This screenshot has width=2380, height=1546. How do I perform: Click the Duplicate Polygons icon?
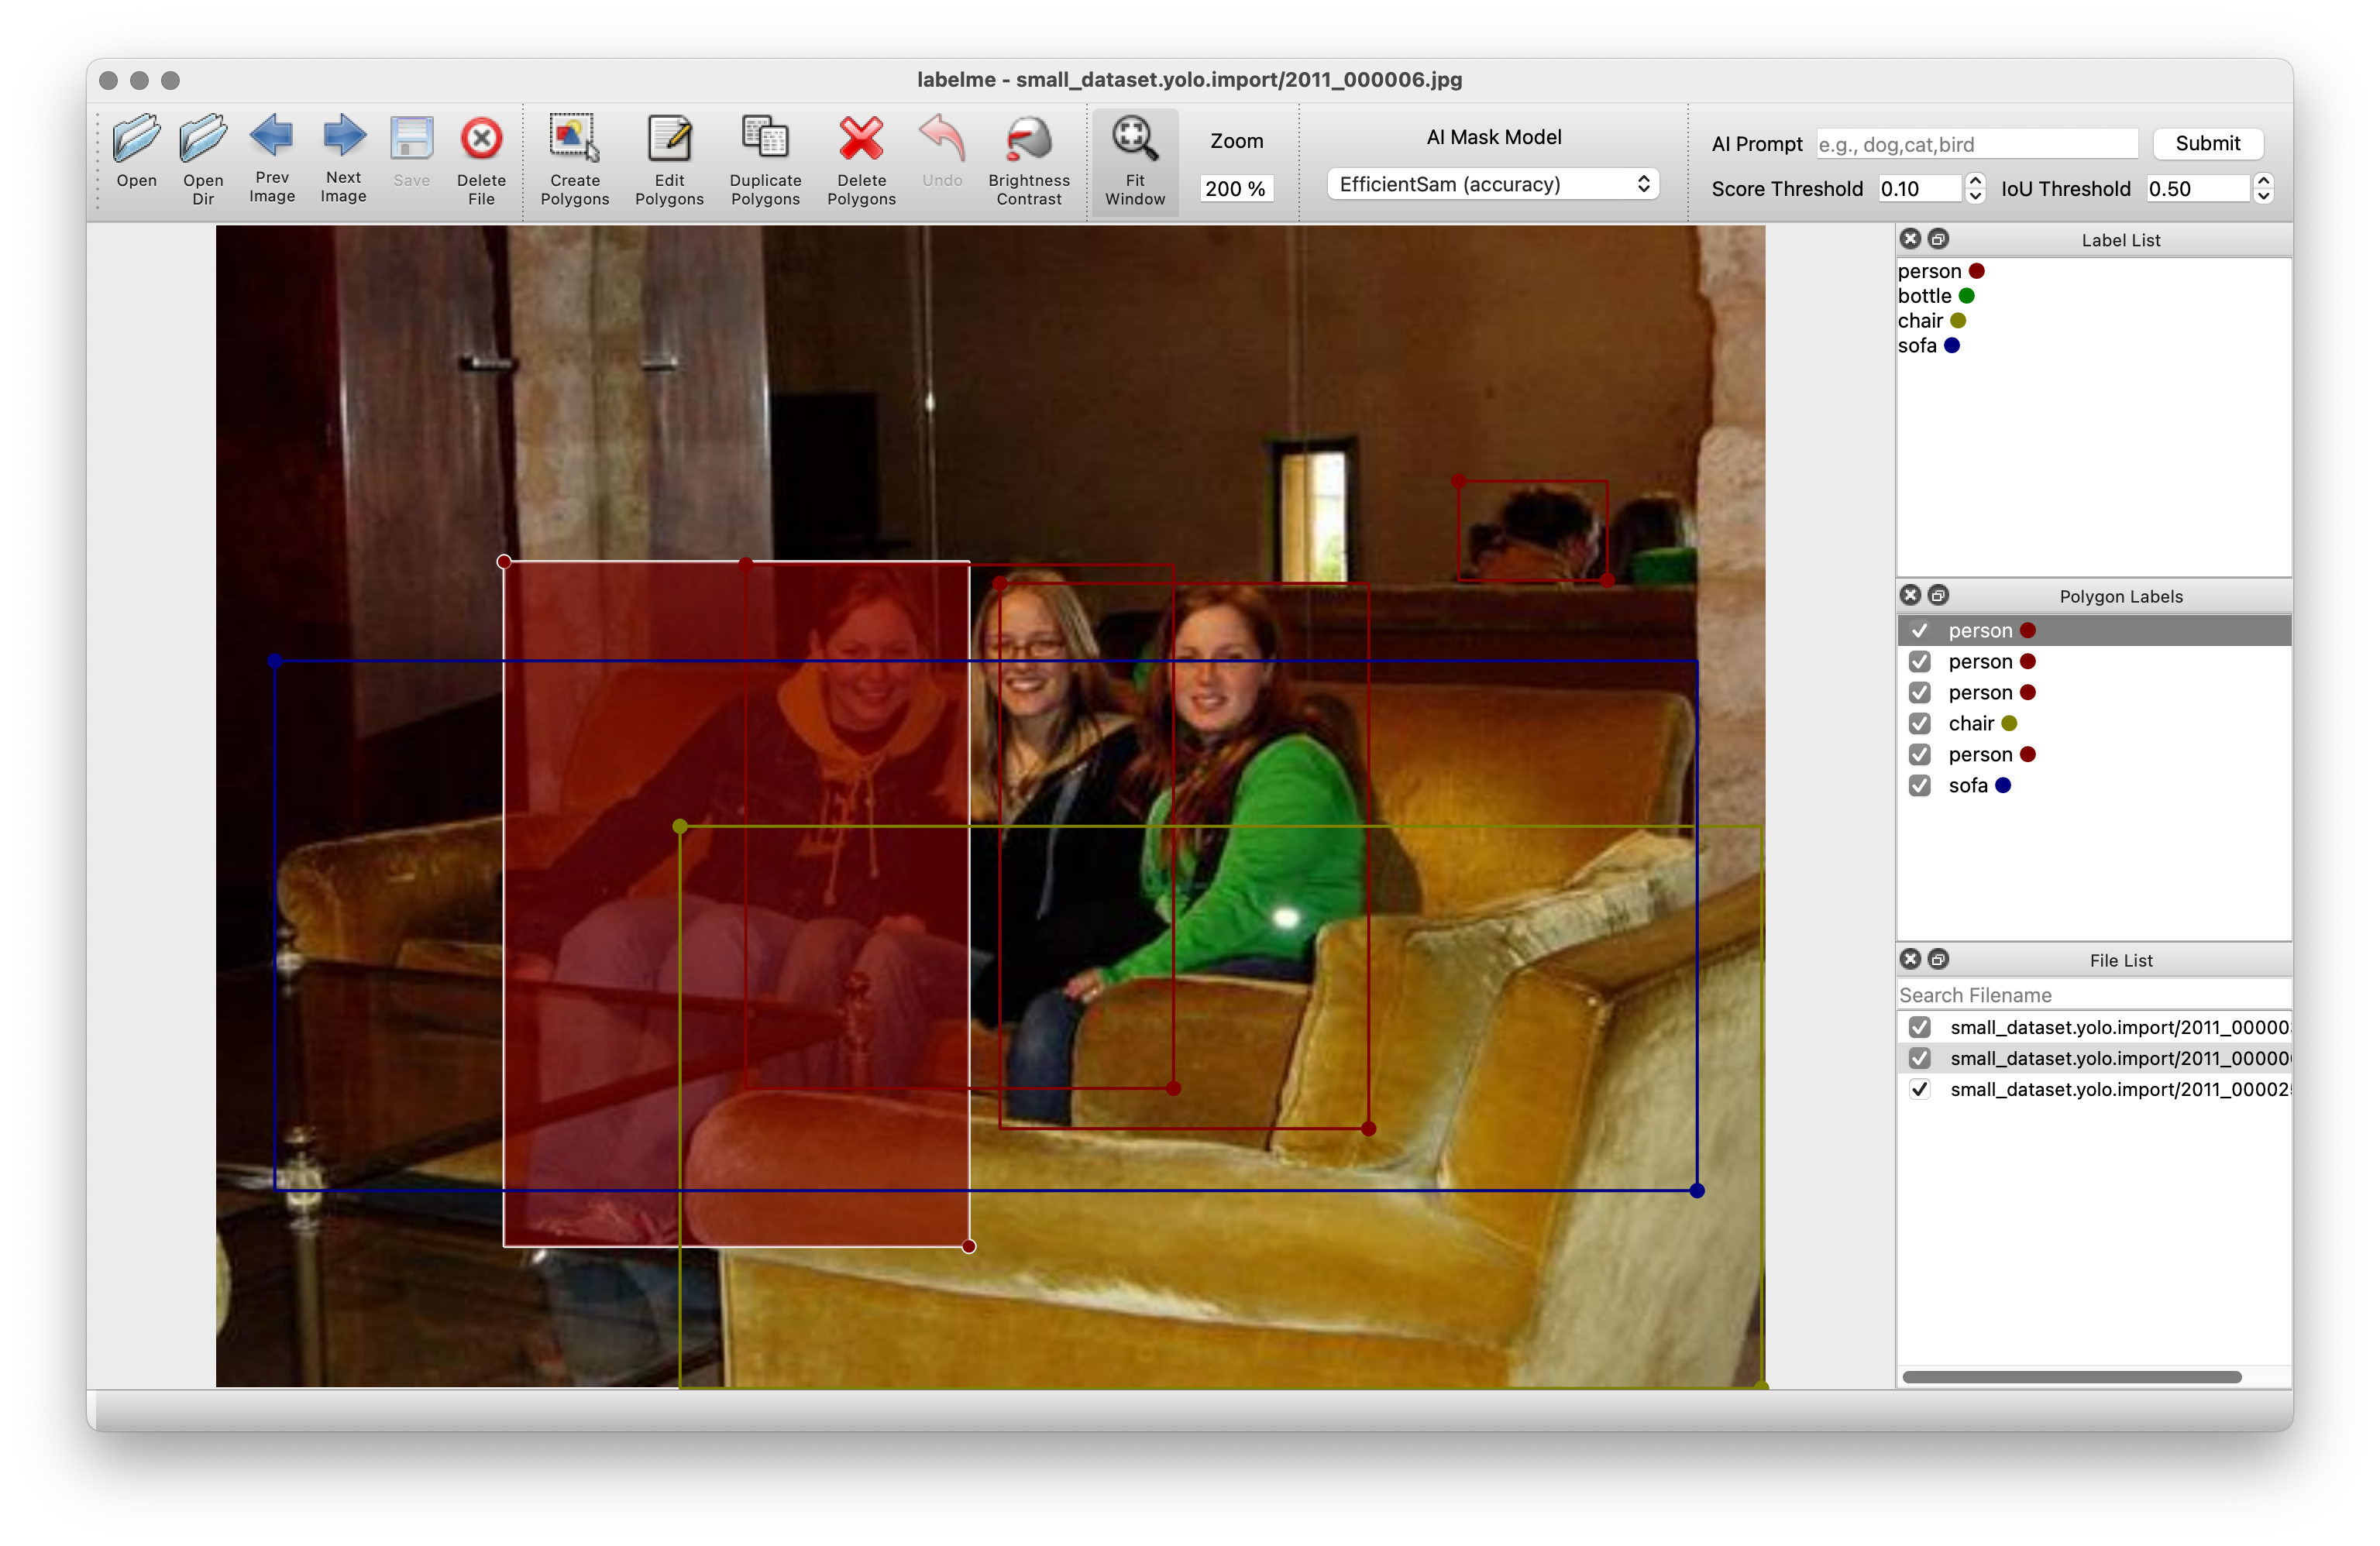[x=765, y=139]
